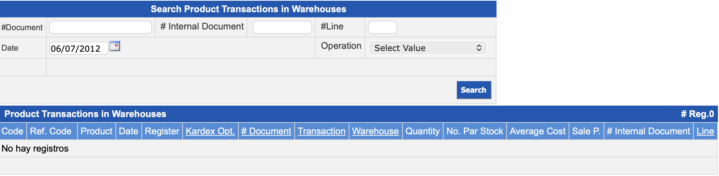Click the Code column header
Image resolution: width=719 pixels, height=176 pixels.
pyautogui.click(x=13, y=131)
